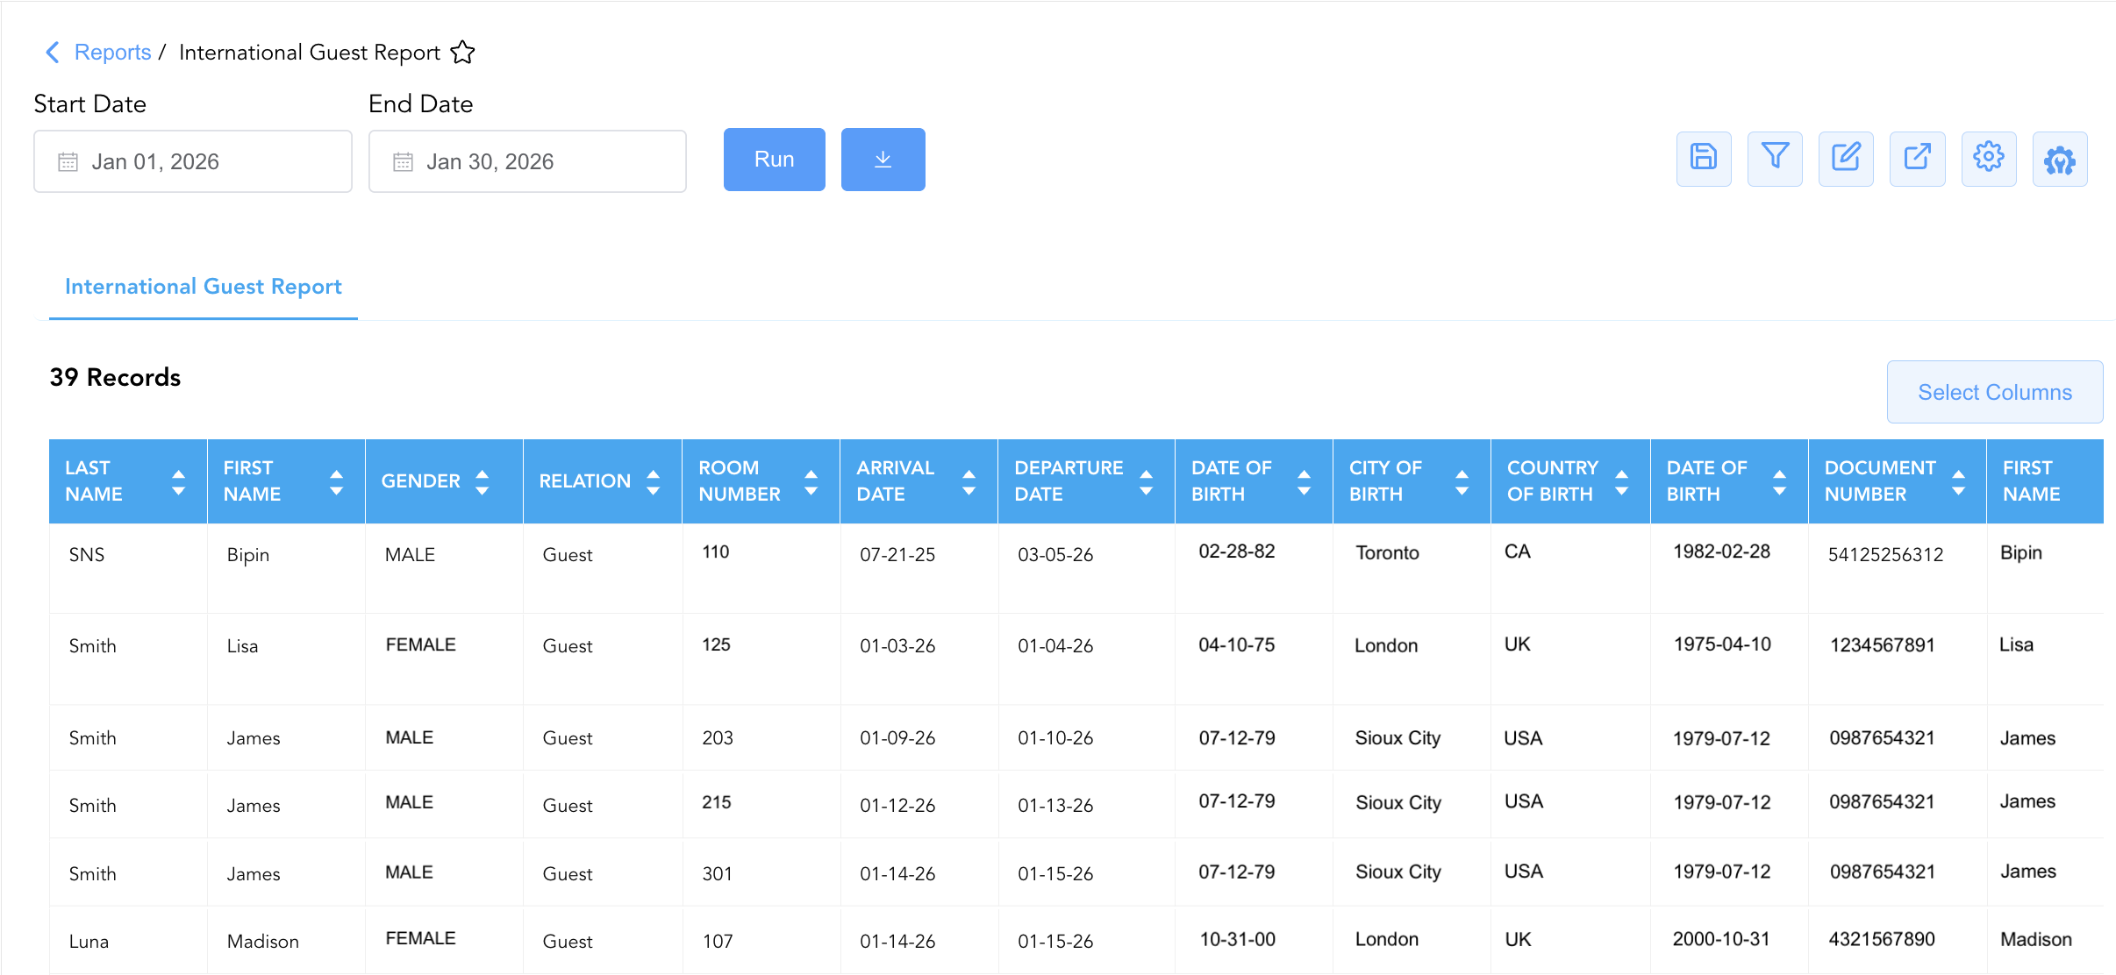The image size is (2116, 975).
Task: Click the SNS last name cell
Action: pos(87,555)
